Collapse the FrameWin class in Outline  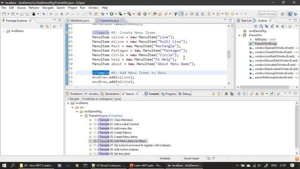tap(240, 35)
